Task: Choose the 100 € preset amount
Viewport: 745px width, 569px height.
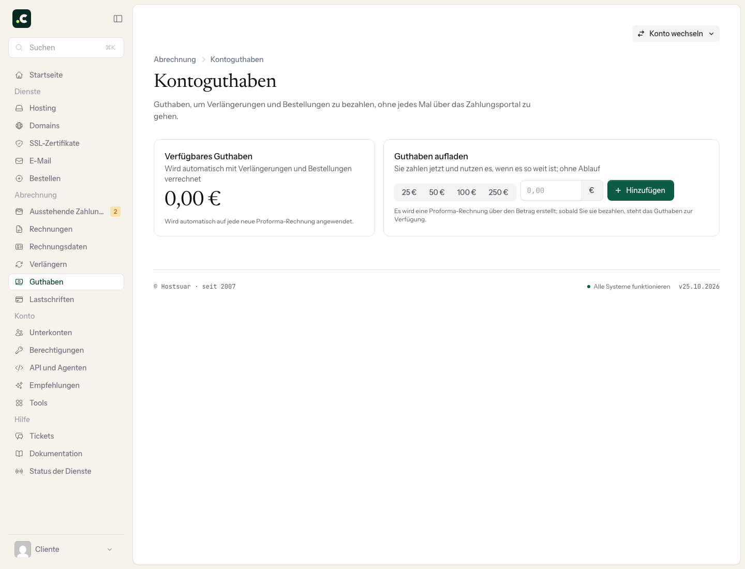Action: tap(467, 192)
